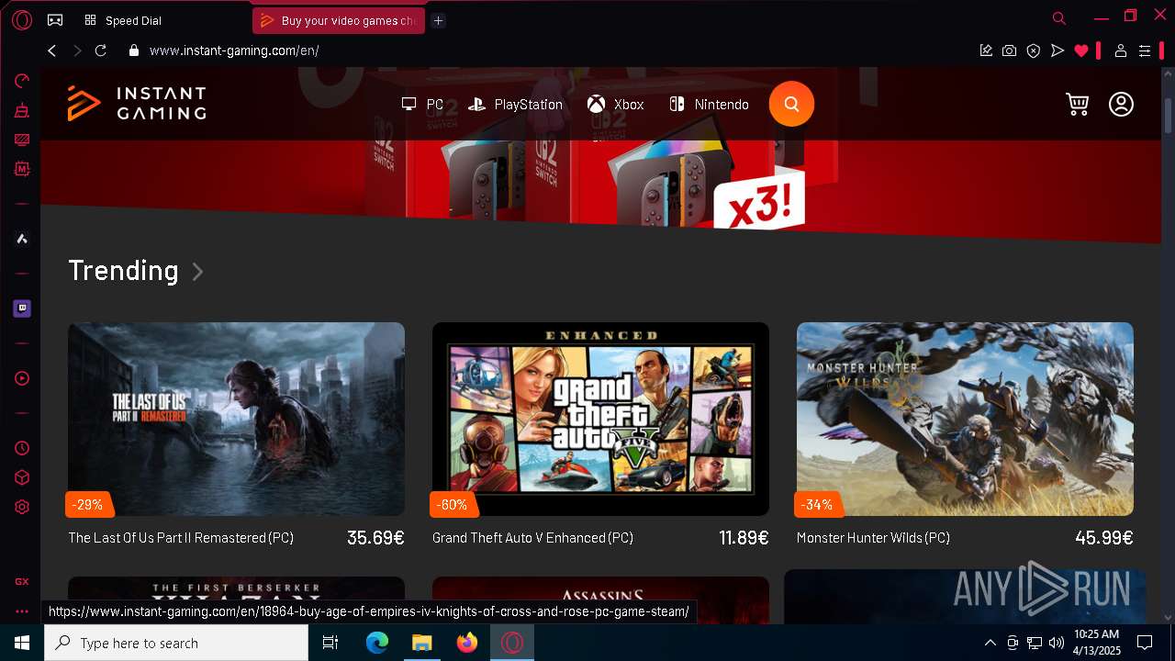Open RAM limiter chip icon in sidebar
The width and height of the screenshot is (1175, 661).
pos(22,169)
